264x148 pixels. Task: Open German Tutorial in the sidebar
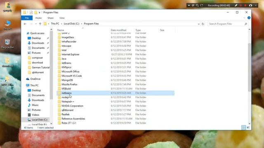[x=40, y=67]
